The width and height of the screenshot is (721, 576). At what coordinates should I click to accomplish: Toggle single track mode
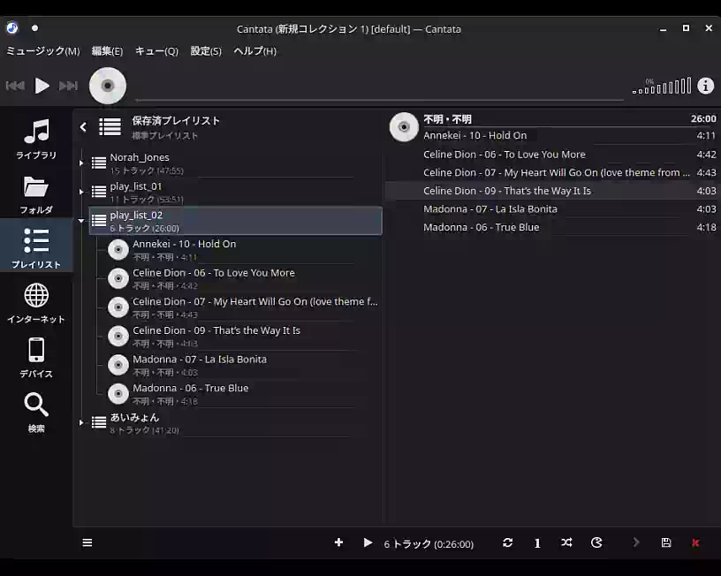(x=537, y=543)
